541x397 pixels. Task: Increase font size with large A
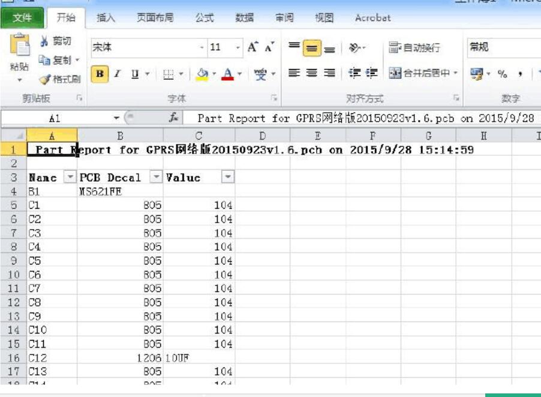[x=253, y=47]
